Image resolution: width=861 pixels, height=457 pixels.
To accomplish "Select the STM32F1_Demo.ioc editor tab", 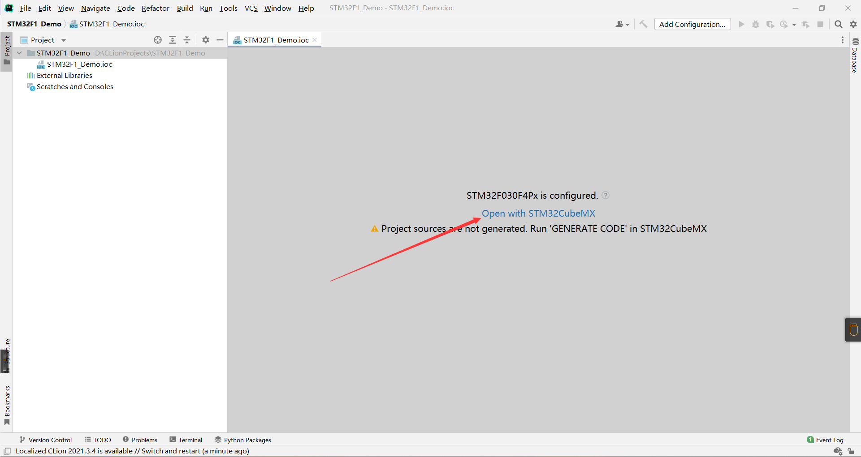I will [x=275, y=40].
